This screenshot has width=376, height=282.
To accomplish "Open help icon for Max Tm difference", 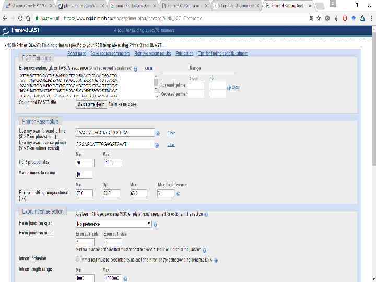I will tap(178, 194).
